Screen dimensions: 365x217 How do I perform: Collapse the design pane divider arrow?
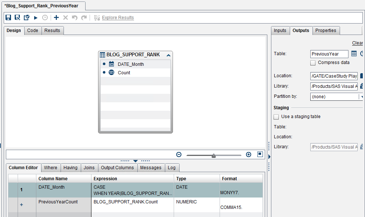pyautogui.click(x=135, y=161)
